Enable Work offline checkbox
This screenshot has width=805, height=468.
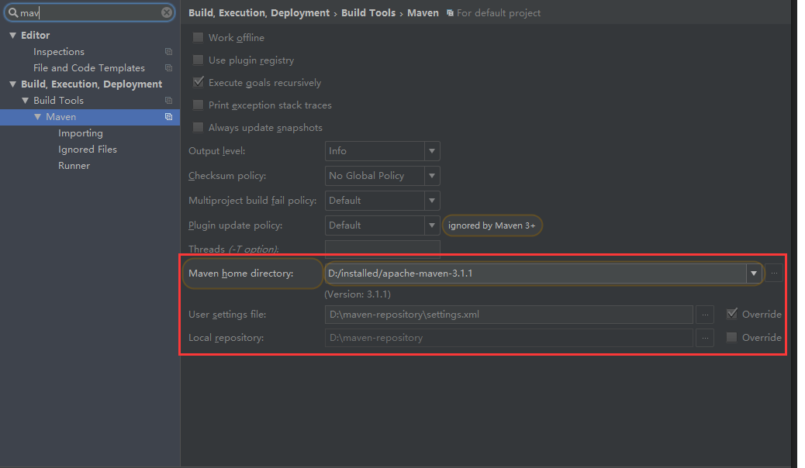tap(198, 37)
